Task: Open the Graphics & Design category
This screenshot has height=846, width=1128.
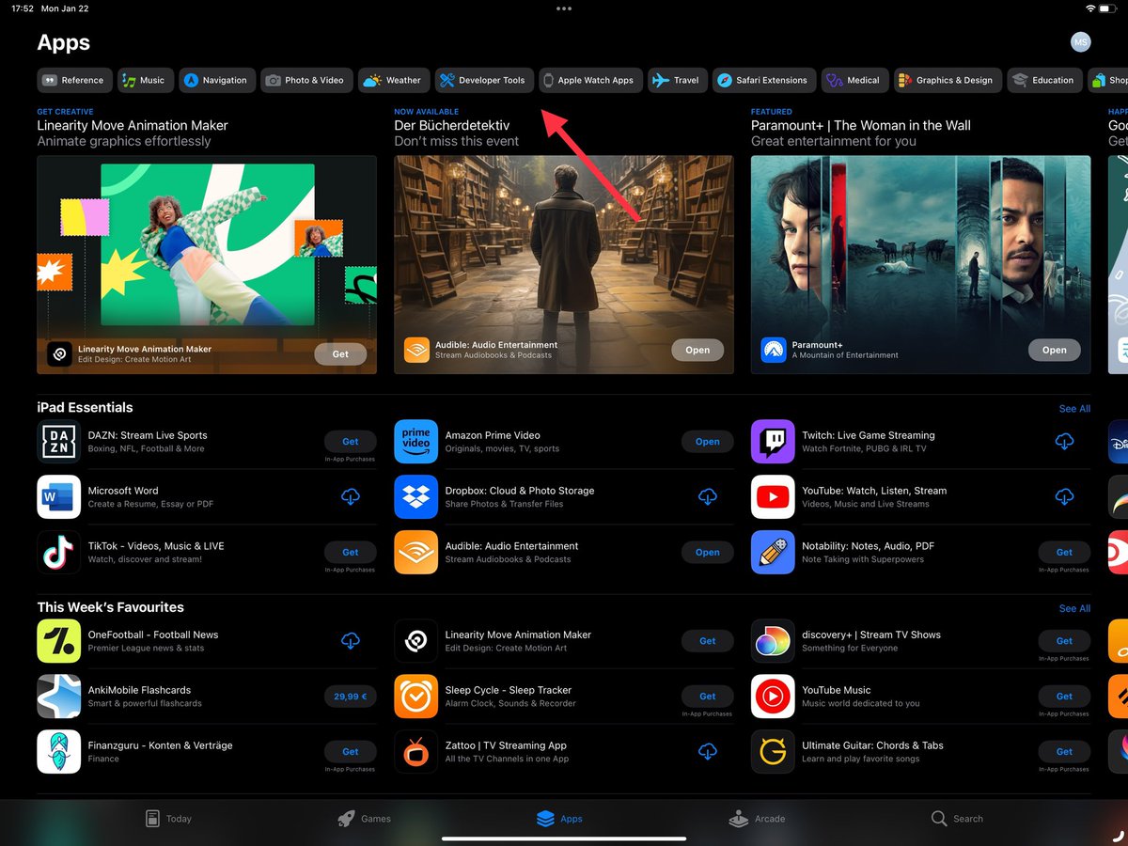Action: (948, 80)
